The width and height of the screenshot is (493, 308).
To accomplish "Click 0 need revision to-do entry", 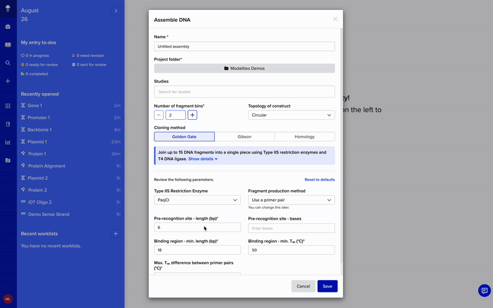I will pos(88,56).
